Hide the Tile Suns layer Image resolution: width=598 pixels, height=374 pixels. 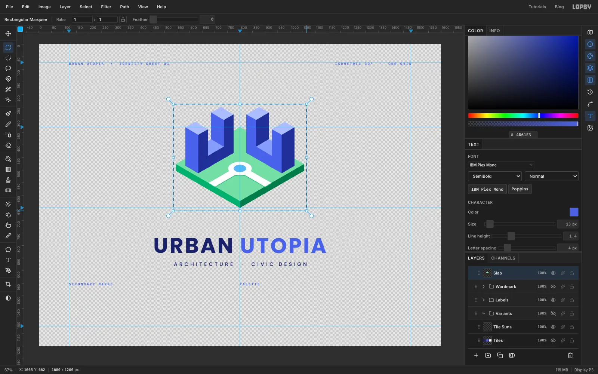tap(553, 327)
